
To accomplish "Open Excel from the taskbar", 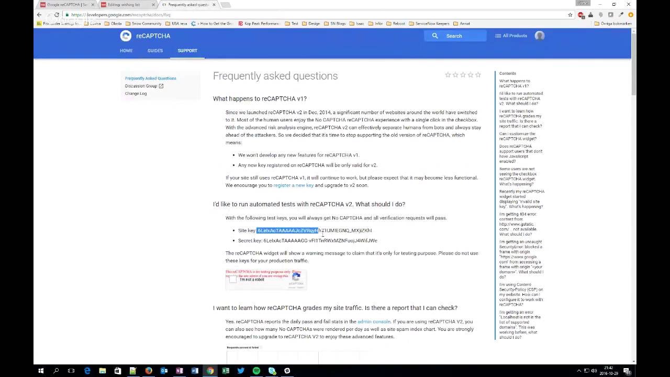I will [x=226, y=371].
